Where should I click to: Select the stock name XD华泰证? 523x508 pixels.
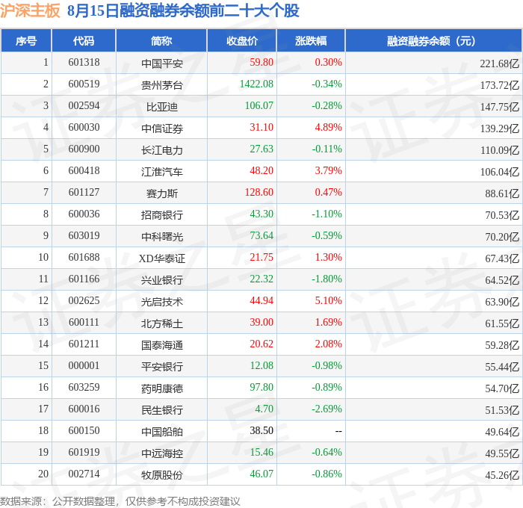click(x=162, y=258)
